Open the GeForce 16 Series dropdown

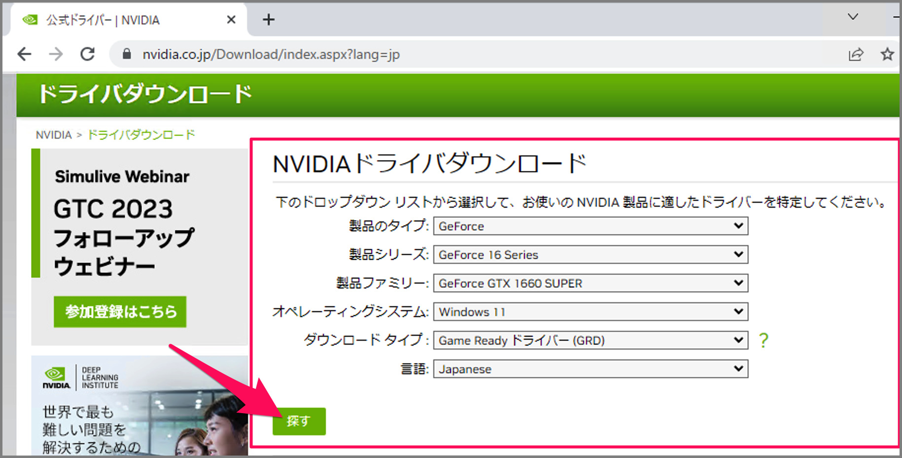[x=590, y=254]
